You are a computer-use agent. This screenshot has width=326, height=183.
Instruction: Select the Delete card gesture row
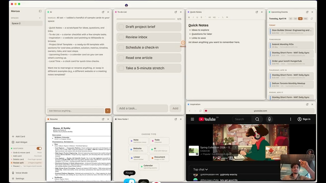[x=26, y=159]
